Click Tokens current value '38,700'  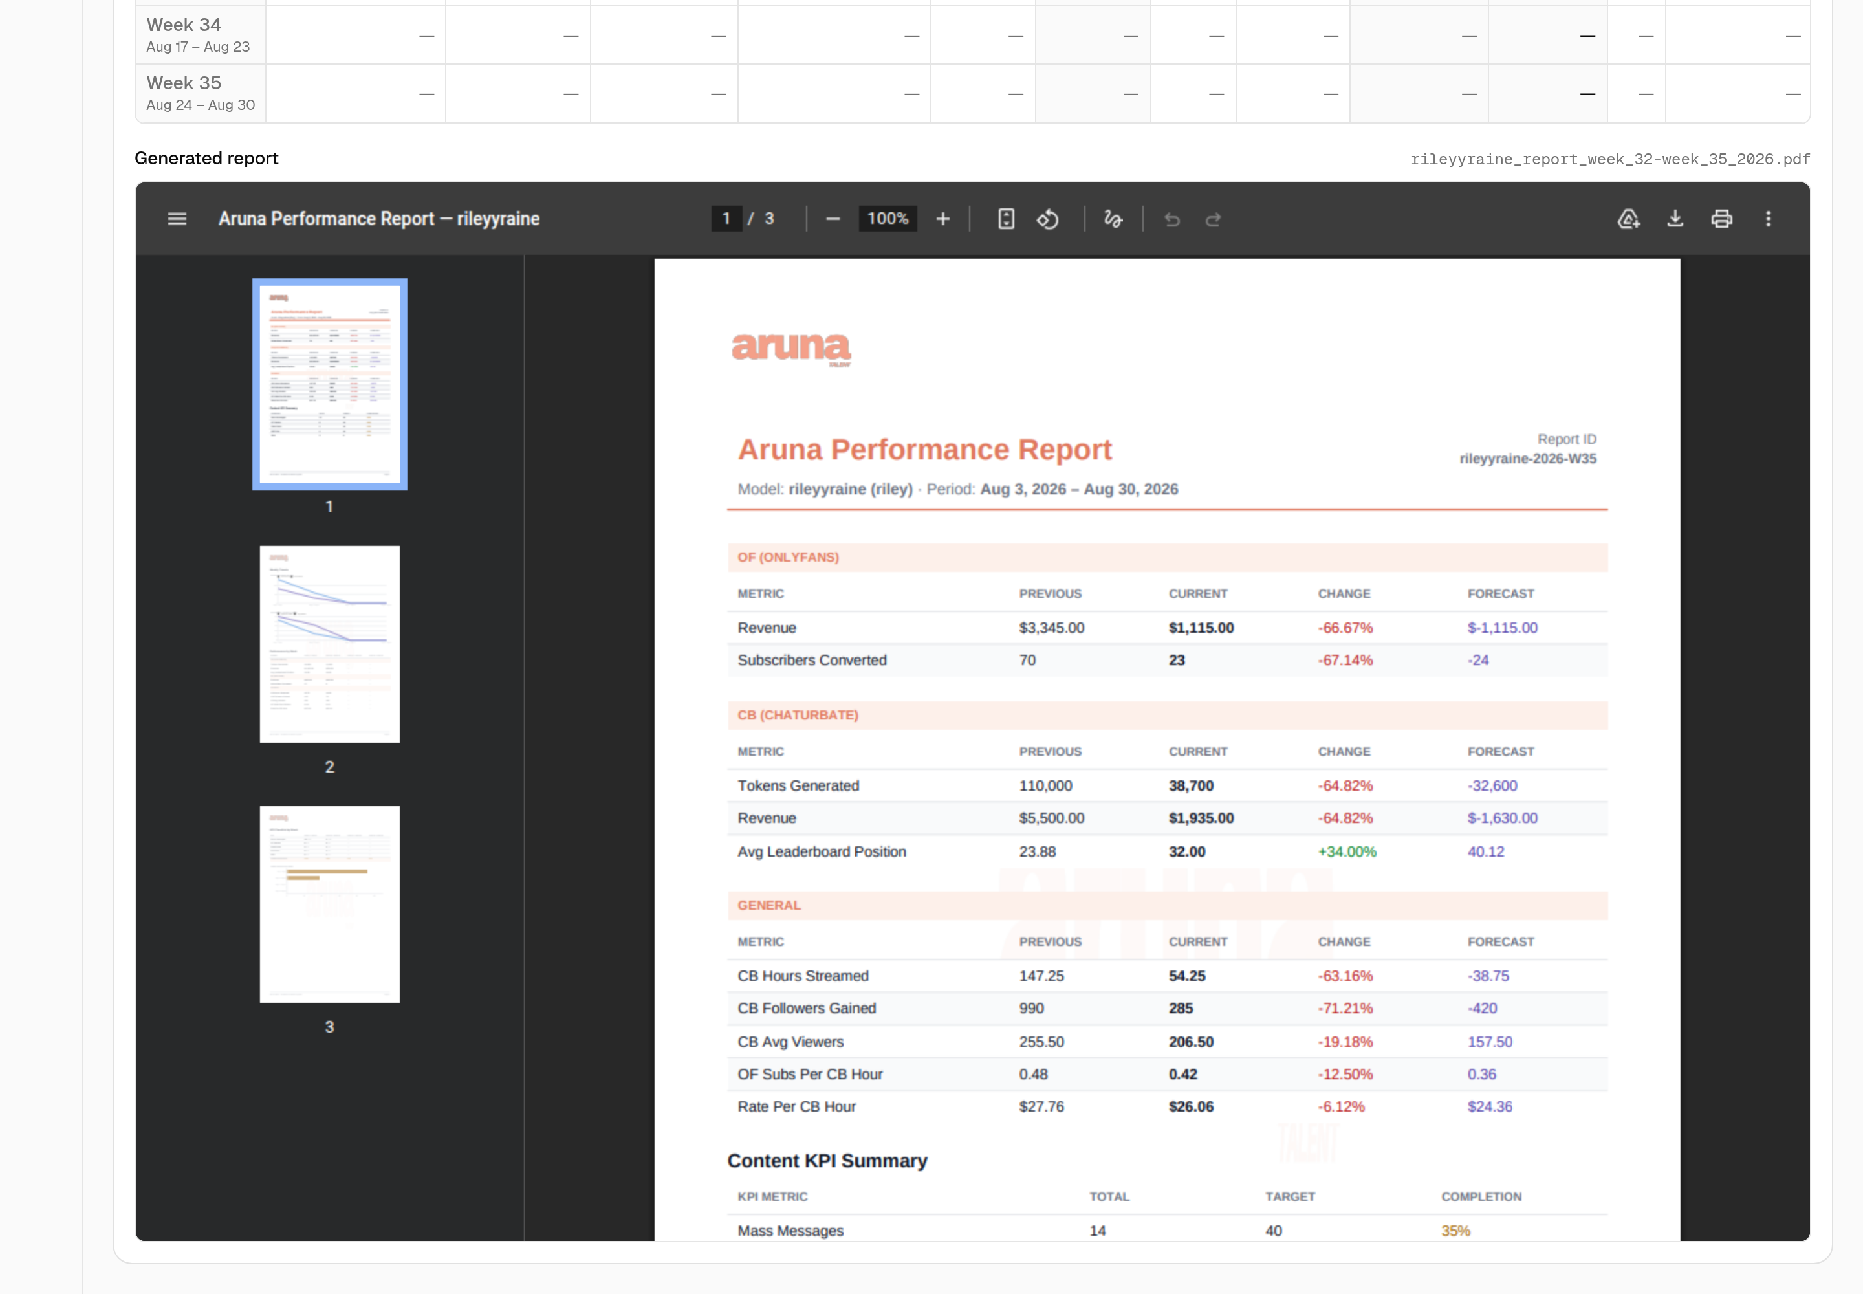point(1191,785)
